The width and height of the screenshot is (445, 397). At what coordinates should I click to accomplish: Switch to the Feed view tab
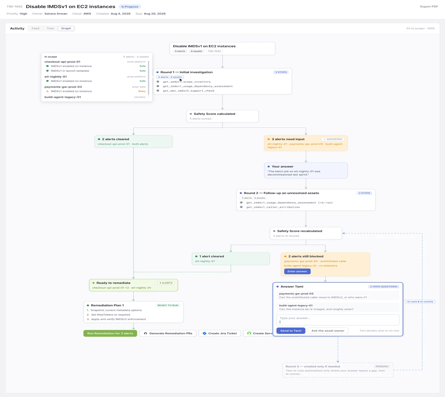coord(35,28)
